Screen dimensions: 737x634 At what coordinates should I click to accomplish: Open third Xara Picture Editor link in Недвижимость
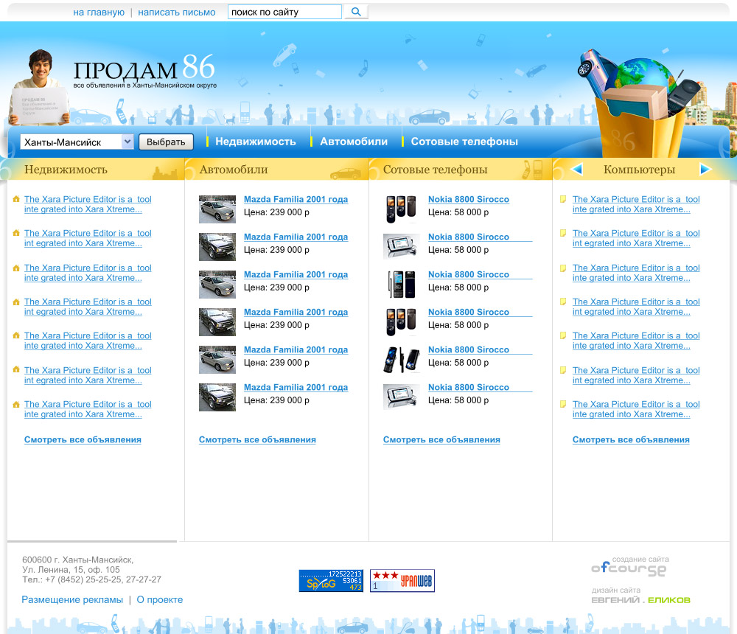pyautogui.click(x=88, y=273)
